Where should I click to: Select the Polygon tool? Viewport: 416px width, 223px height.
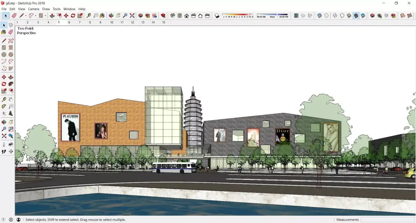11,54
